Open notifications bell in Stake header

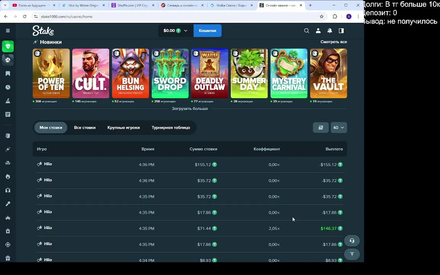[x=330, y=31]
